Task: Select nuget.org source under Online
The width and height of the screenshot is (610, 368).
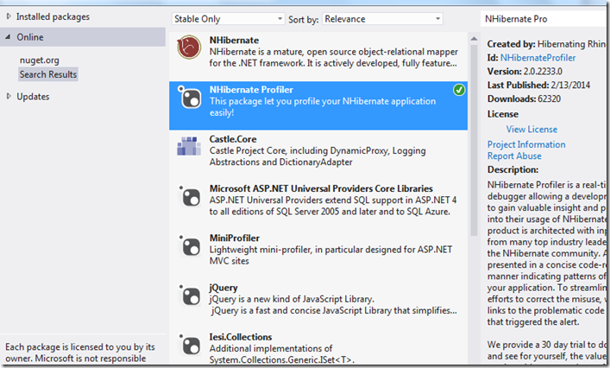Action: tap(40, 60)
